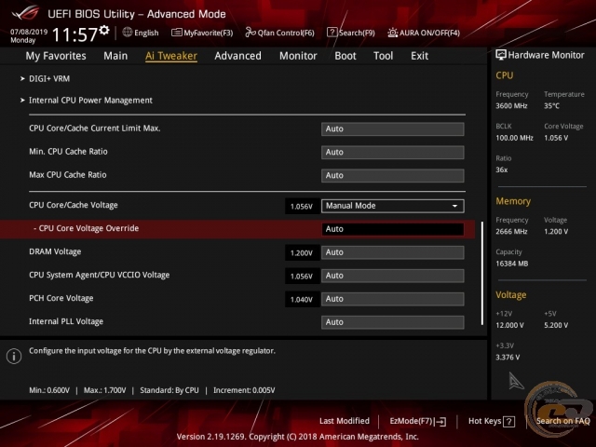The height and width of the screenshot is (447, 596).
Task: Click the 36x ratio value
Action: pyautogui.click(x=501, y=169)
